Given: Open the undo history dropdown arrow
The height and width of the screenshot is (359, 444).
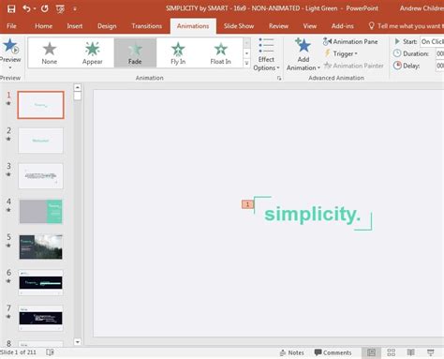Looking at the screenshot, I should click(x=35, y=8).
